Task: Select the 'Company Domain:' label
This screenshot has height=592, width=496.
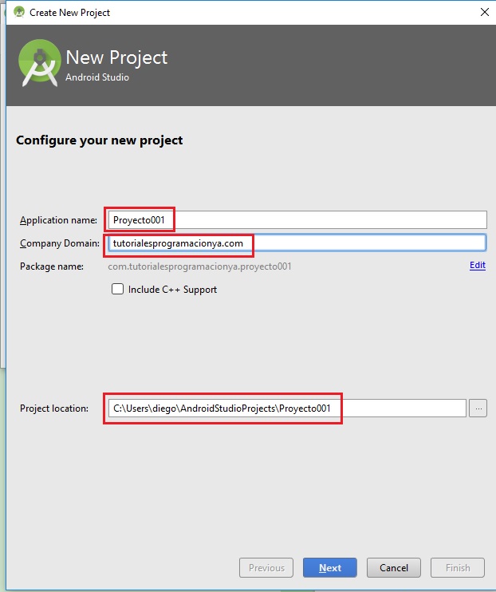Action: [60, 243]
